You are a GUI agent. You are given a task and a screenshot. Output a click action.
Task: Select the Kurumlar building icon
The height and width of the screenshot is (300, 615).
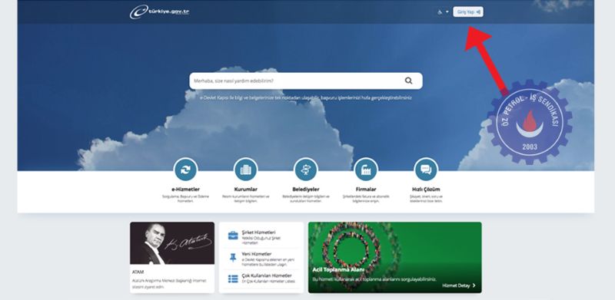(245, 170)
